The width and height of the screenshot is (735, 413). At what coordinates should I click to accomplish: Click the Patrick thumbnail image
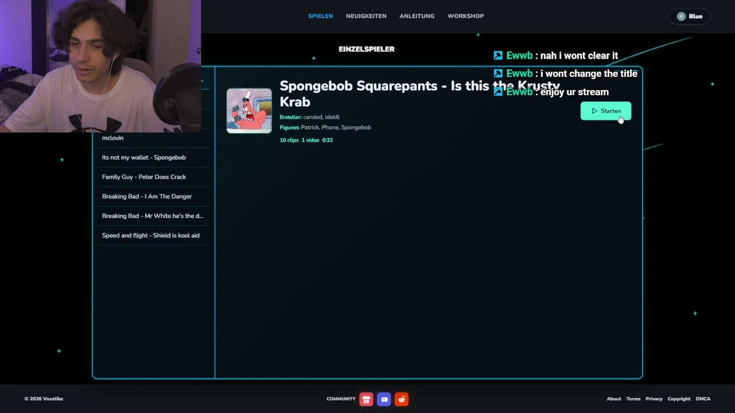coord(249,111)
